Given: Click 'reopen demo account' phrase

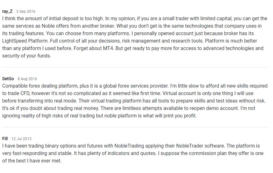Looking at the screenshot, I should 214,108.
